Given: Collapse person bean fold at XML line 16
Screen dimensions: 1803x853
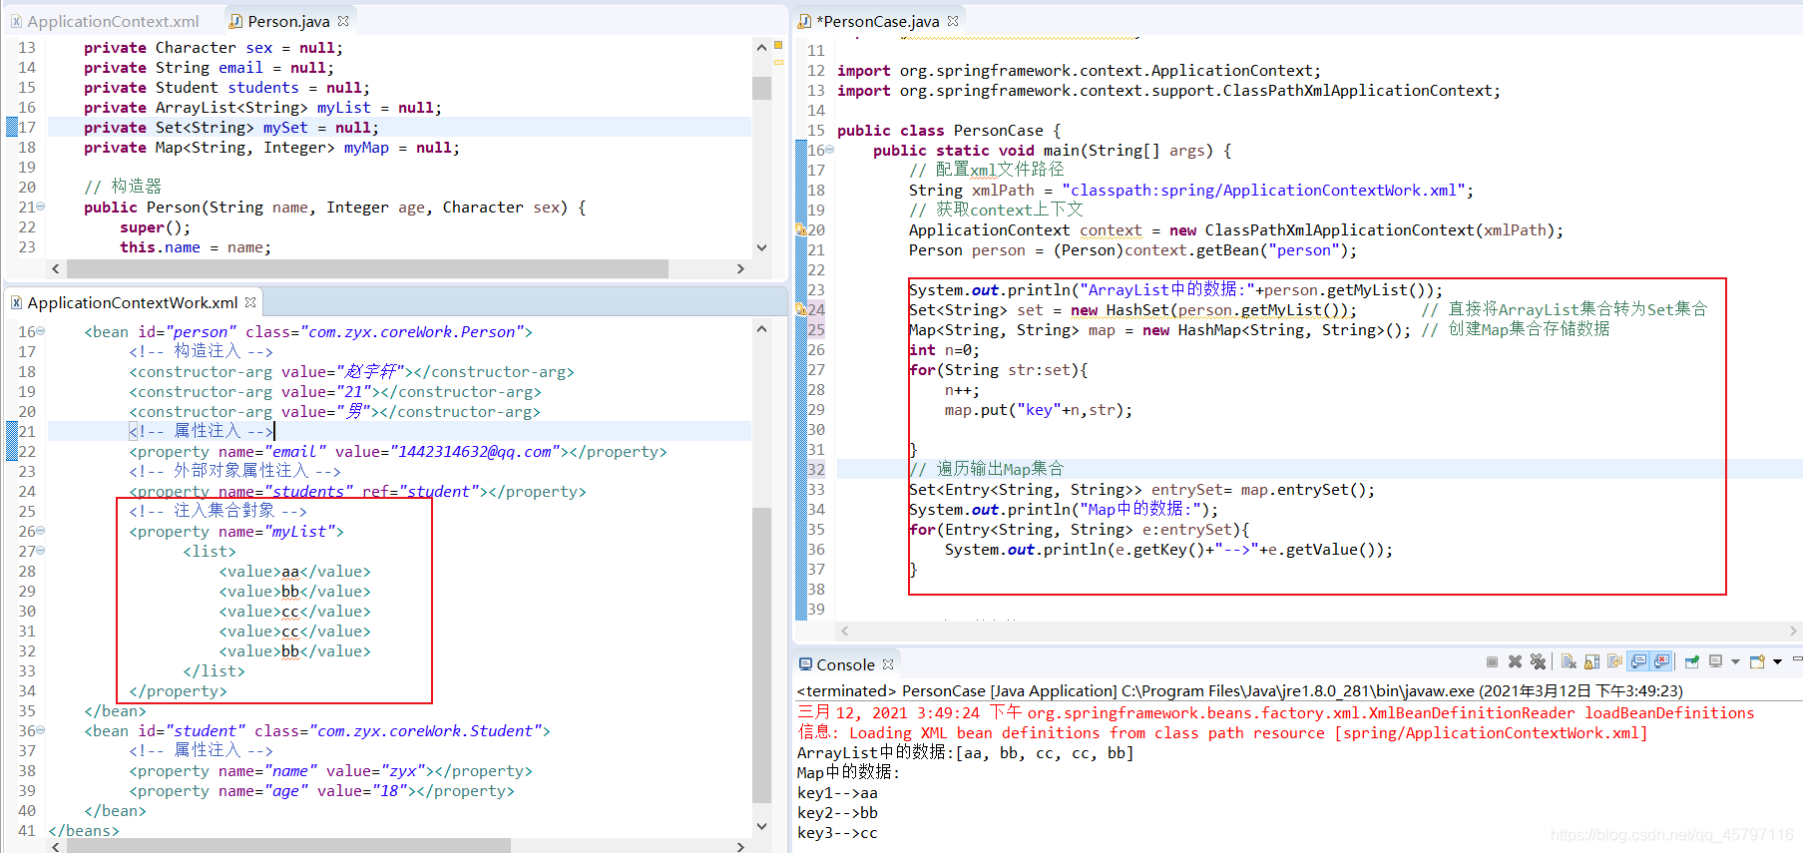Looking at the screenshot, I should click(41, 331).
